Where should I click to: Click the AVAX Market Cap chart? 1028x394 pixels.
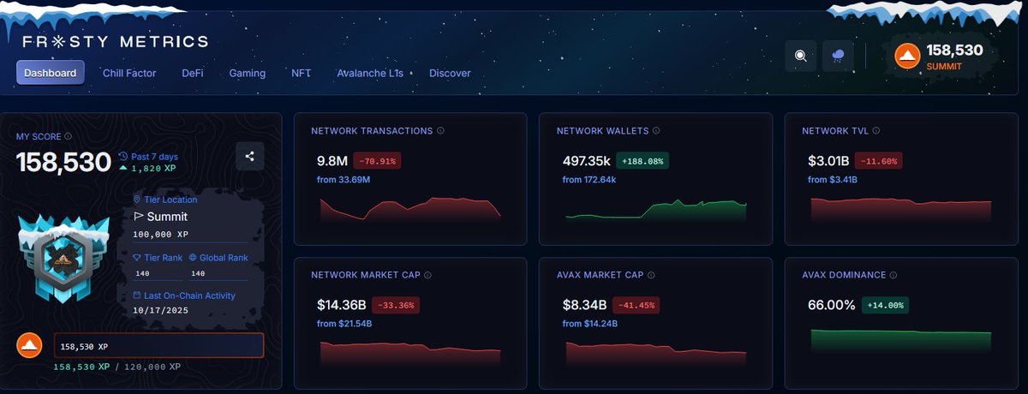[655, 355]
